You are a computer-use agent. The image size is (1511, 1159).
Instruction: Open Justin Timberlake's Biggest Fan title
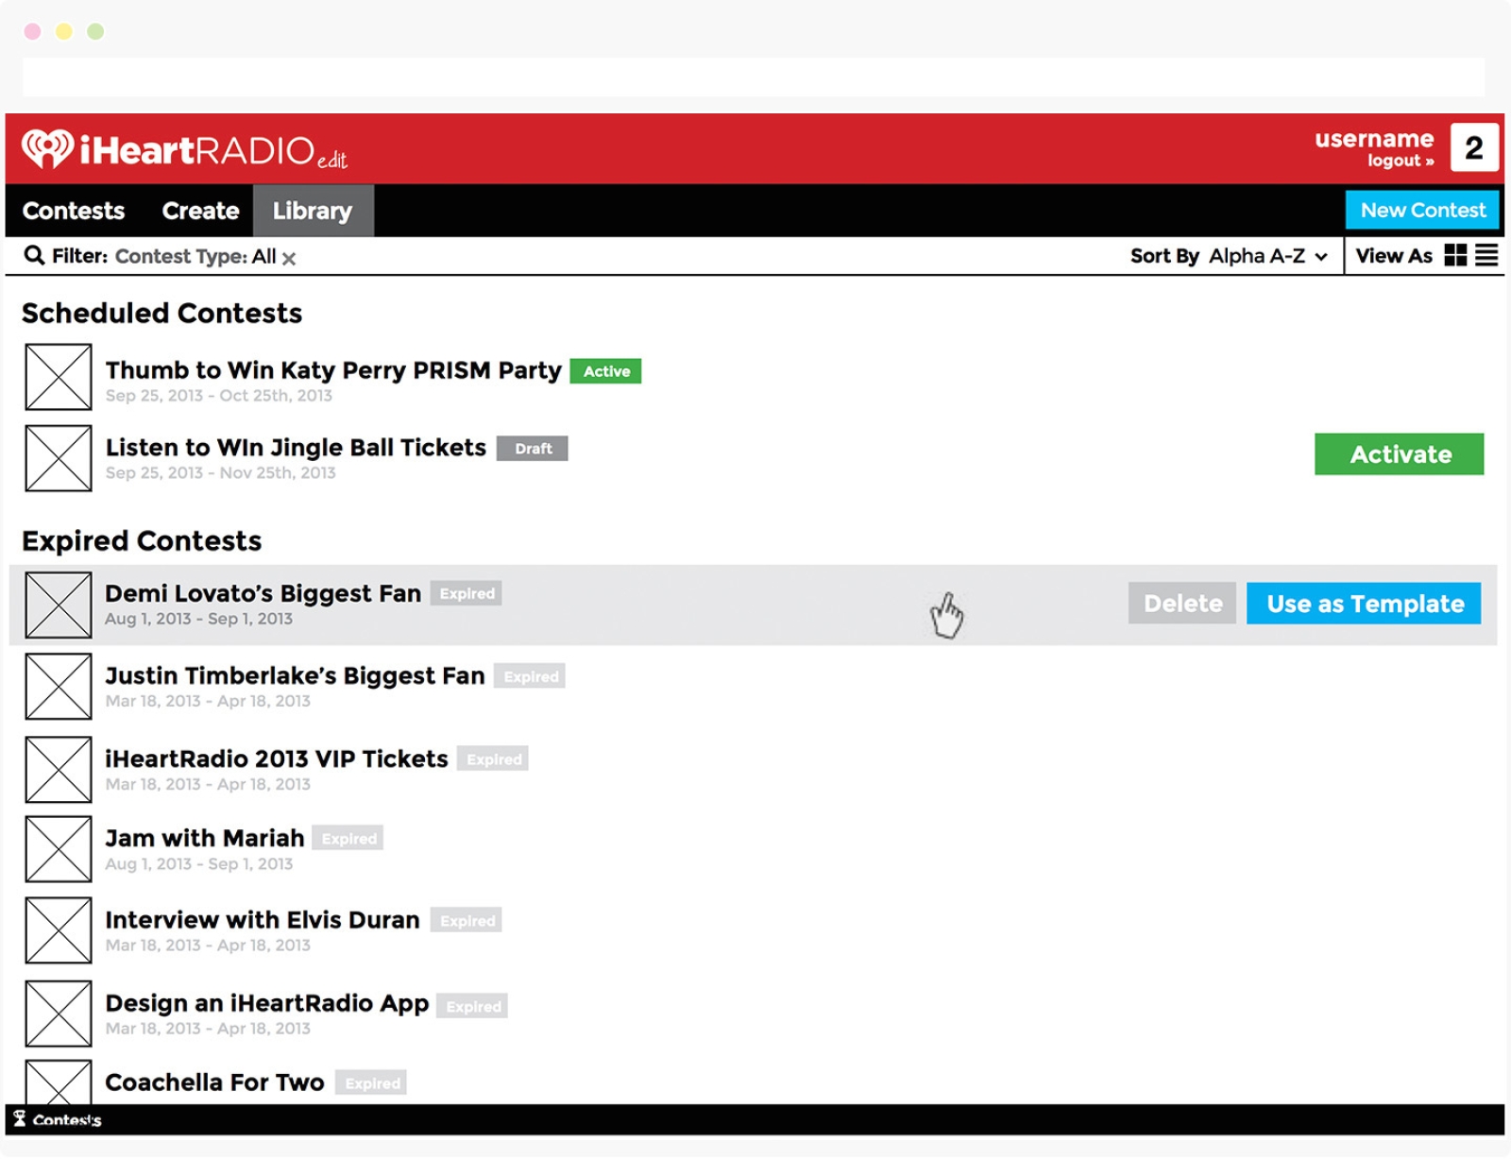(x=295, y=675)
